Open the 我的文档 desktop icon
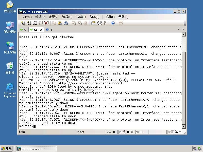Viewport: 203px width, 152px height. point(10,7)
